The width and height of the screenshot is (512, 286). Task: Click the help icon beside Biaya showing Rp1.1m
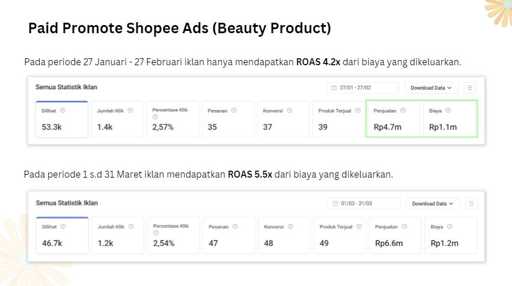coord(448,110)
